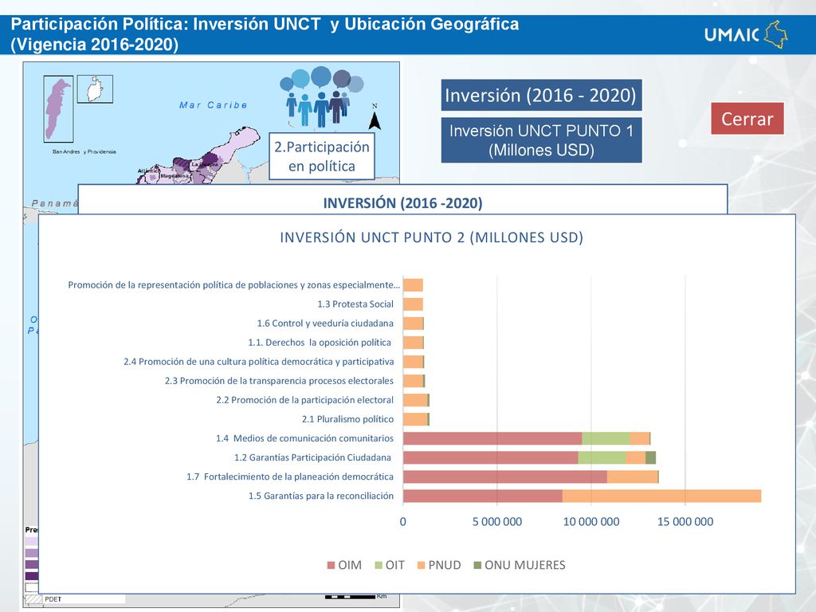This screenshot has height=612, width=816.
Task: Click the label '1.7 Fortalecimiento de la planeación democrática'
Action: 290,477
